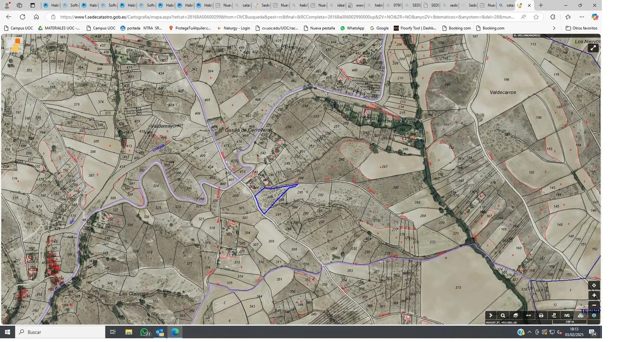Open the map layers stack tool

click(516, 315)
